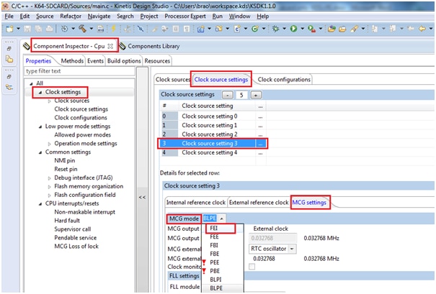Click the '...' button for Clock source setting 3
This screenshot has height=294, width=436.
[x=260, y=143]
